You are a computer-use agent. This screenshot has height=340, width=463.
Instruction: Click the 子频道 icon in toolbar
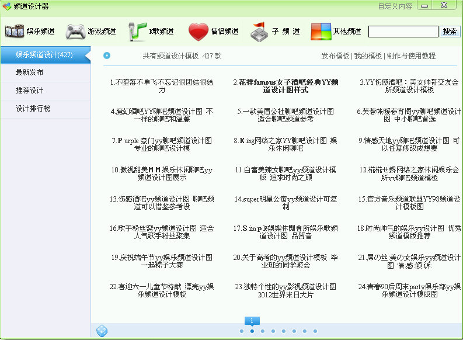[260, 32]
